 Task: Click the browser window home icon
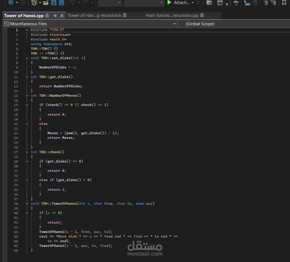pos(220,3)
